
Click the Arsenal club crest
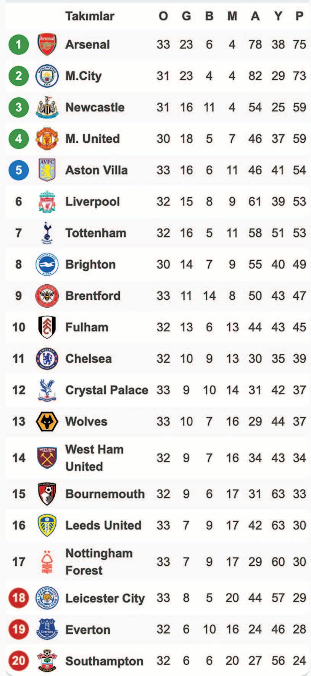[47, 44]
